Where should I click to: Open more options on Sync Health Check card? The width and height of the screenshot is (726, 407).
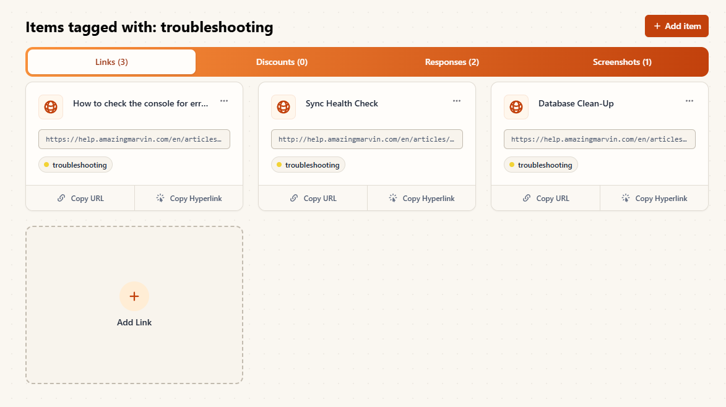click(x=457, y=101)
